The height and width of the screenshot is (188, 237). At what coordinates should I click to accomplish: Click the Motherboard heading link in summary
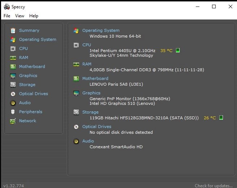[95, 78]
